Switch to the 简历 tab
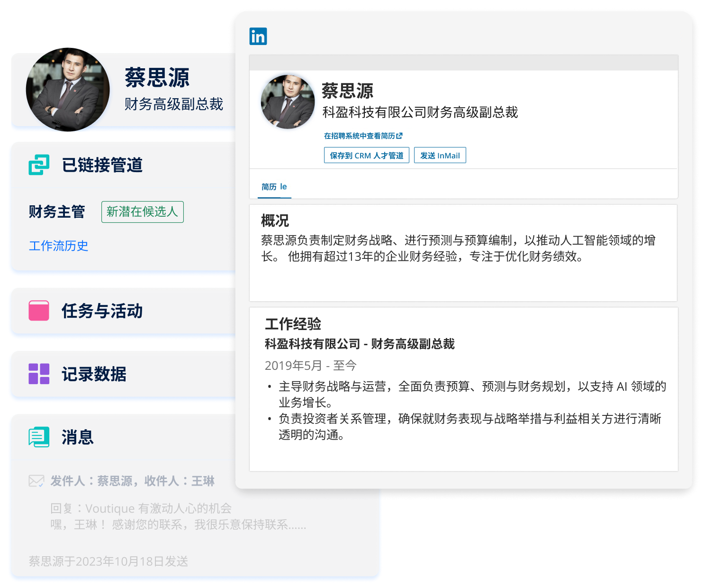Image resolution: width=704 pixels, height=588 pixels. pyautogui.click(x=274, y=187)
